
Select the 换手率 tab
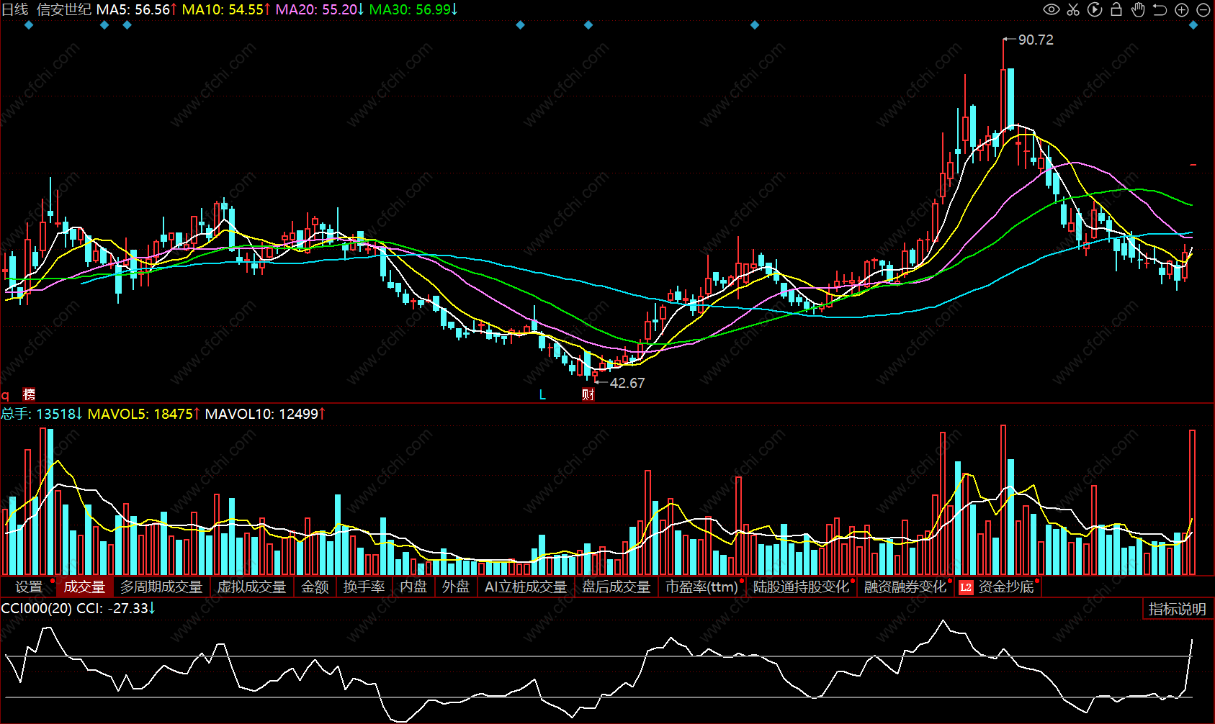364,587
